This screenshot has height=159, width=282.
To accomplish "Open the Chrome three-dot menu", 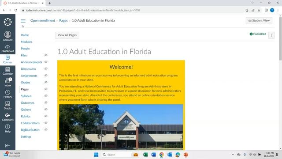I will coord(278,10).
